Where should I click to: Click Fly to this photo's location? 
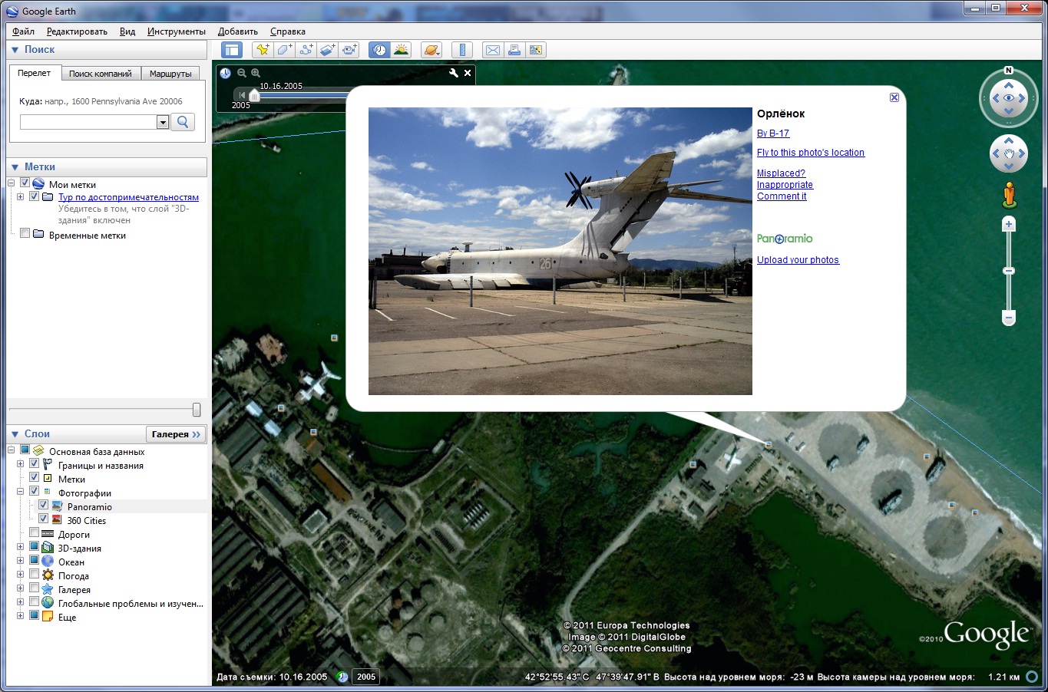click(x=811, y=153)
